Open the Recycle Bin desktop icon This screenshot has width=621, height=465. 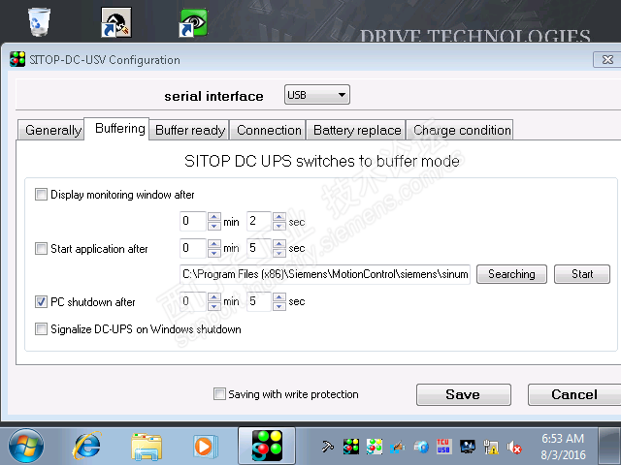pyautogui.click(x=39, y=21)
